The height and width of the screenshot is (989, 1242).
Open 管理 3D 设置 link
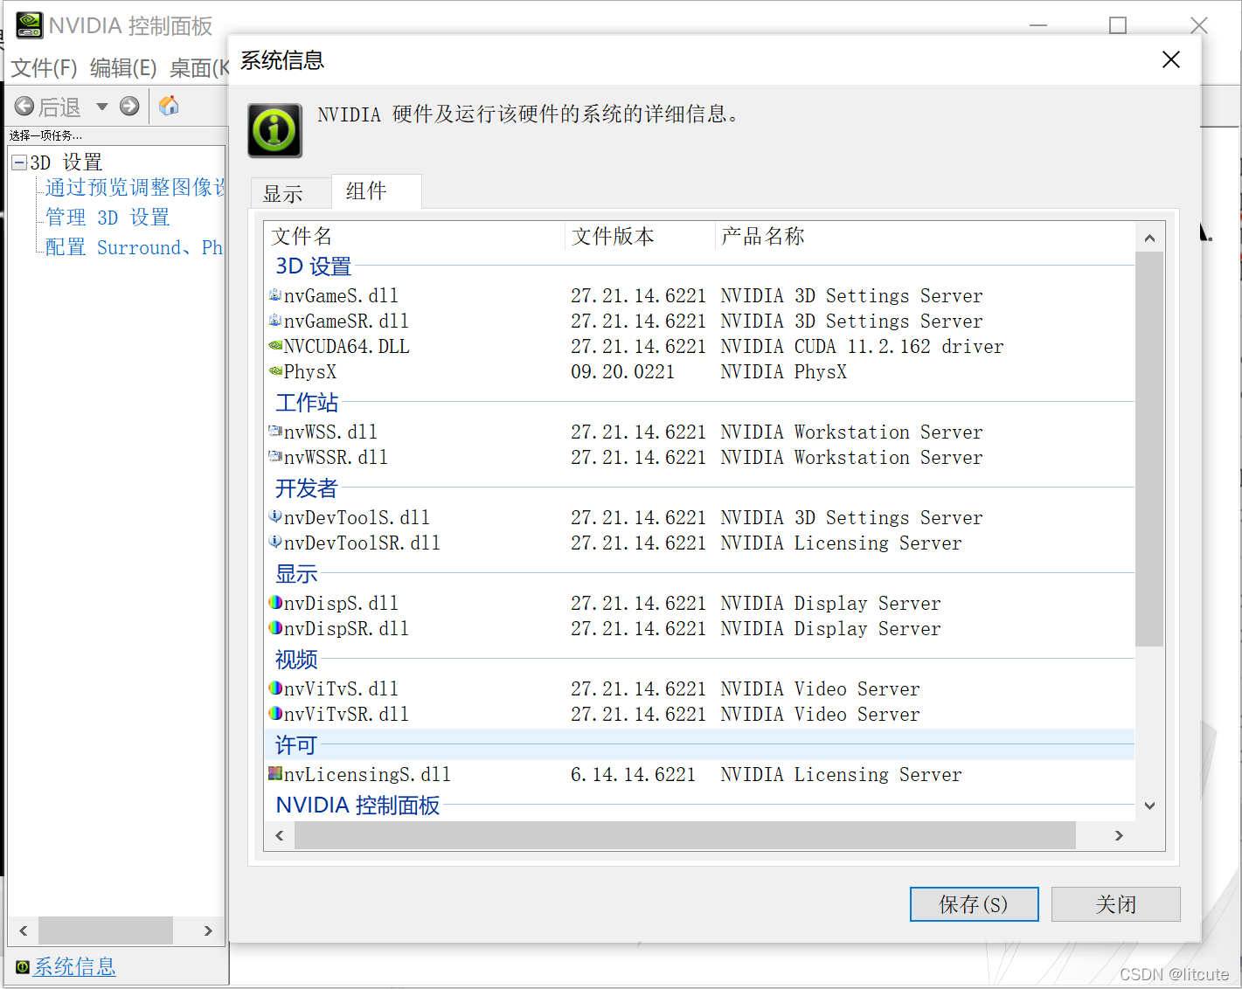[108, 218]
